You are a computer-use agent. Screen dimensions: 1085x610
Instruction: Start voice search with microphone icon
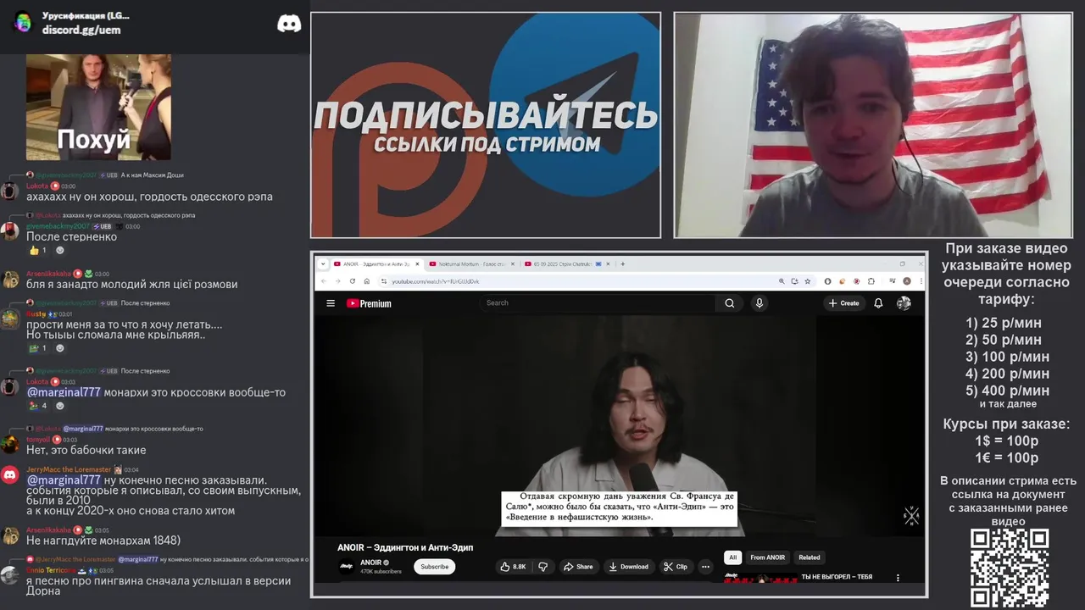pyautogui.click(x=759, y=303)
